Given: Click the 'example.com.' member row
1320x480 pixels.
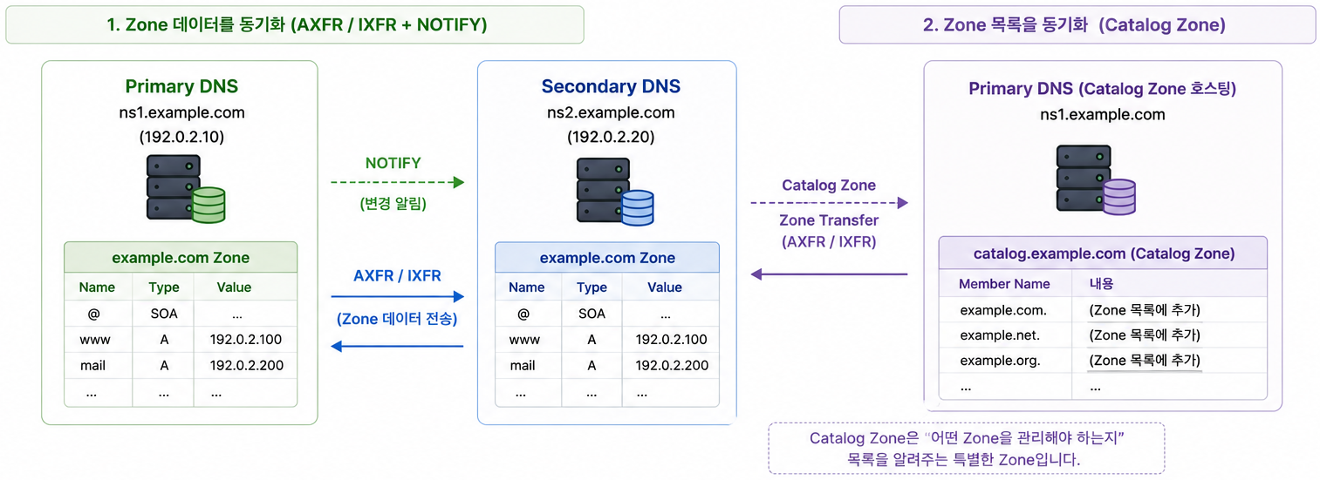Looking at the screenshot, I should click(x=1103, y=309).
